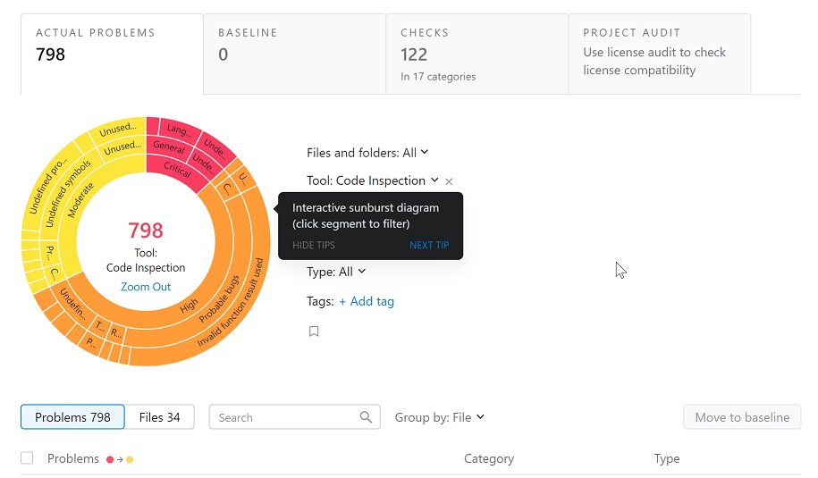Toggle the select-all problems checkbox
This screenshot has width=818, height=478.
(x=27, y=458)
